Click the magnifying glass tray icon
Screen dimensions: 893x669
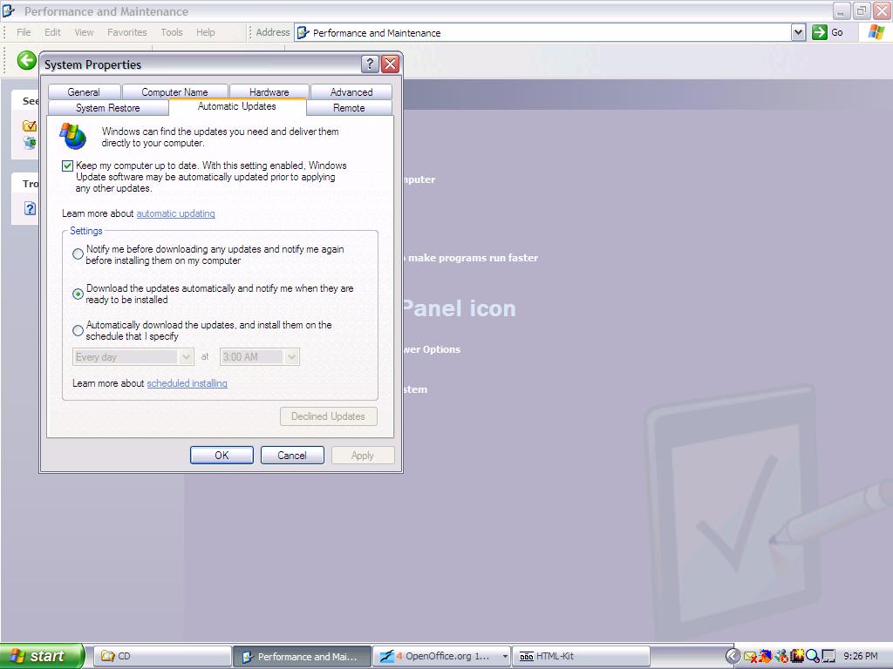click(812, 657)
